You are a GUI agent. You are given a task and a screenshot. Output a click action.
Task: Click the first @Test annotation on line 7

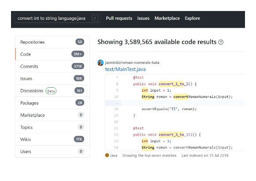138,78
